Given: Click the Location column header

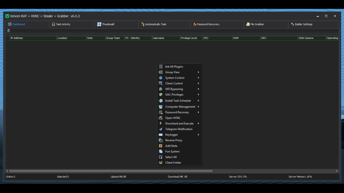Looking at the screenshot, I should (x=71, y=38).
